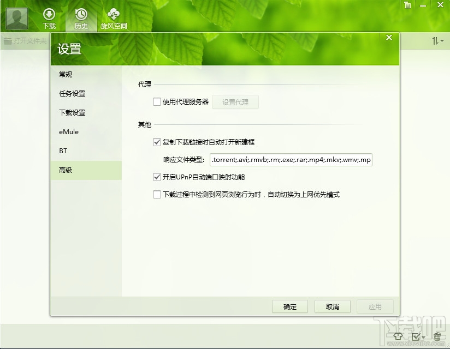Viewport: 450px width, 349px height.
Task: Click the batch-select checkmark icon near the trash
Action: tap(416, 337)
